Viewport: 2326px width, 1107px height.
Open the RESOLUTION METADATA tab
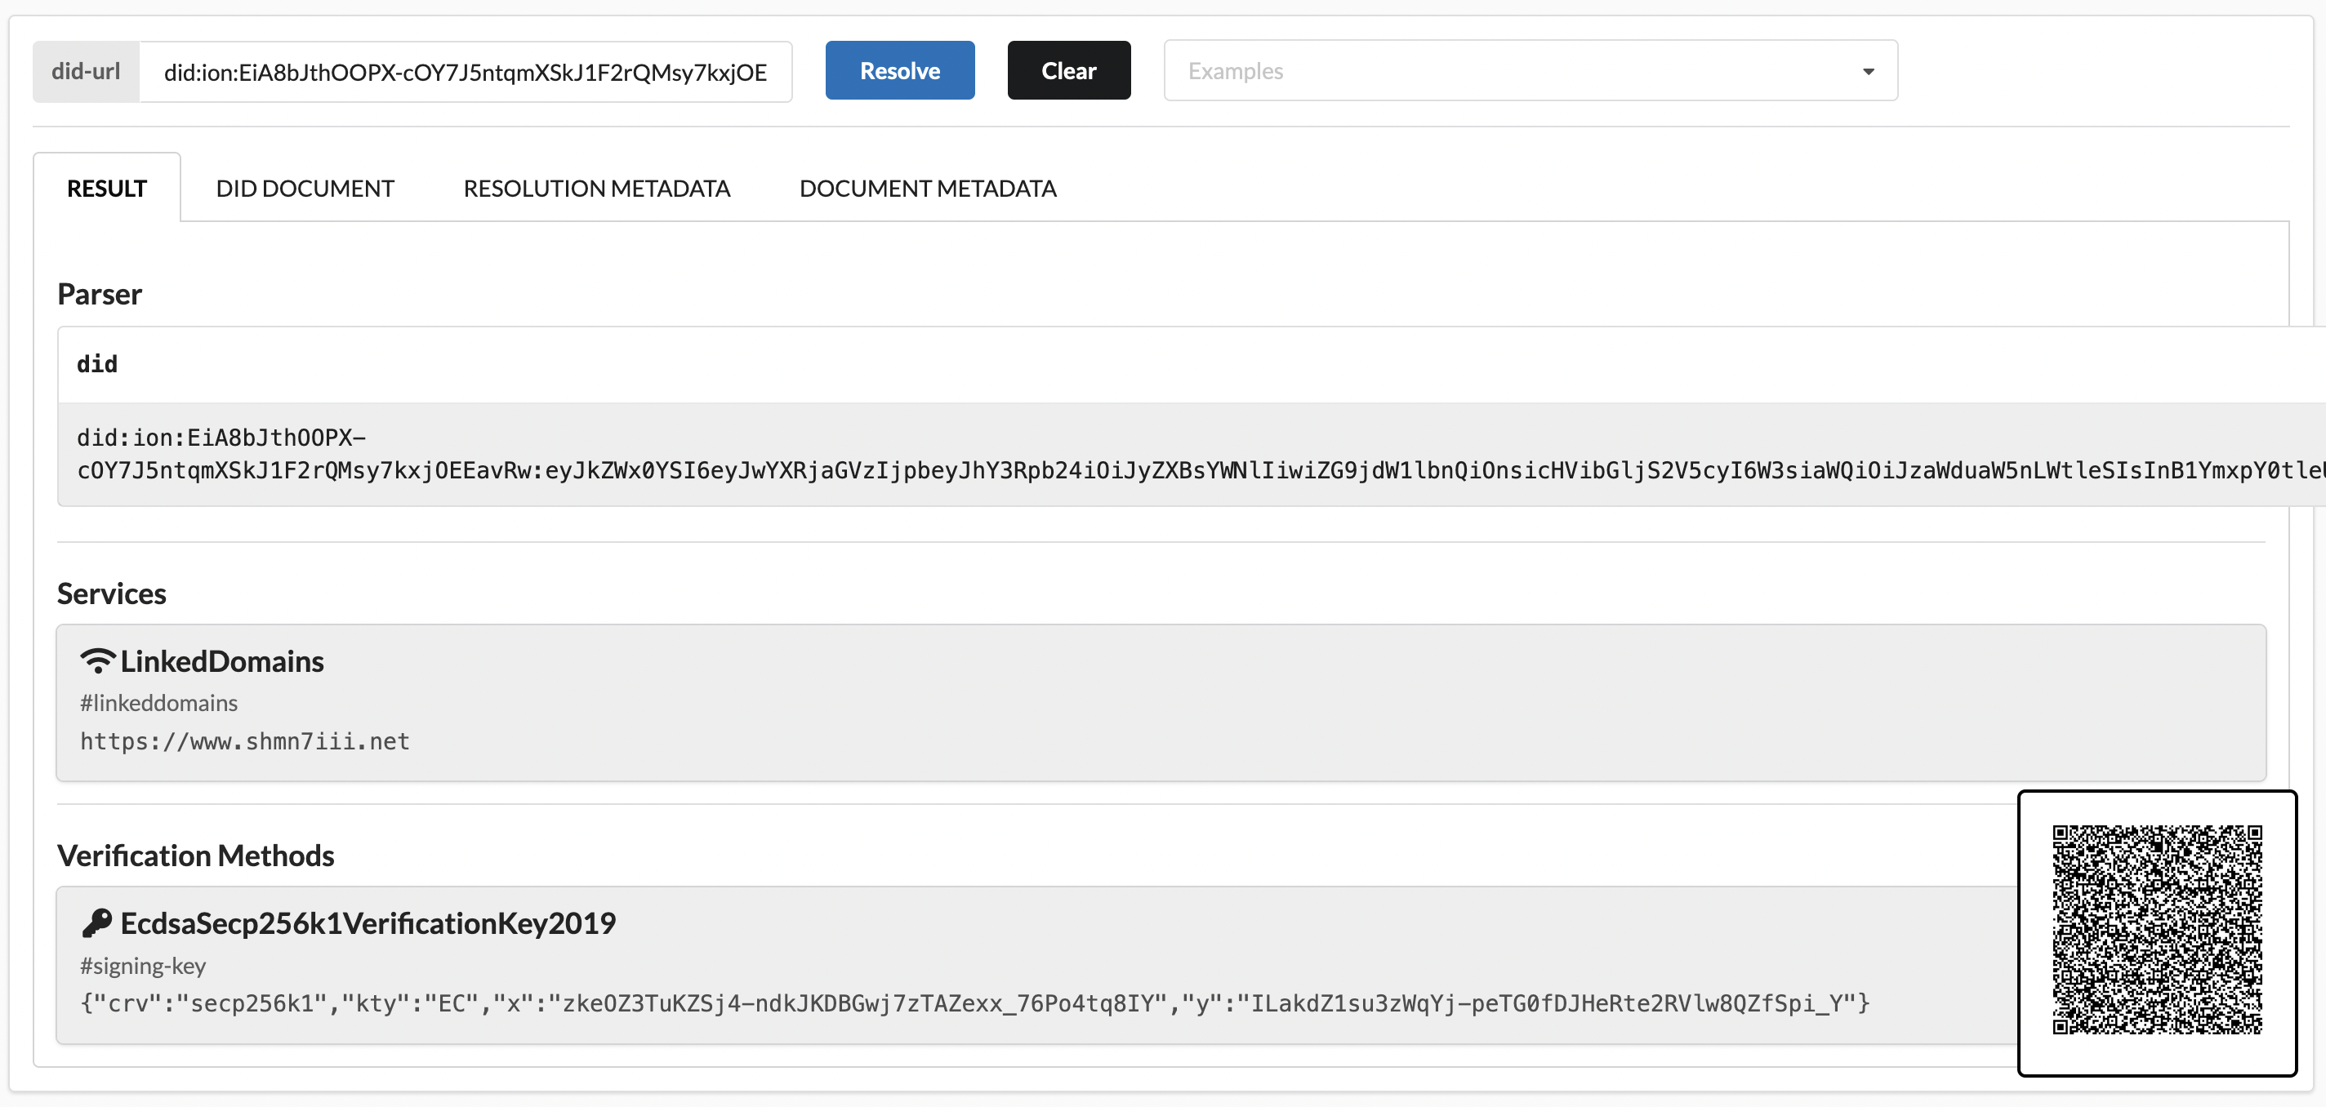[596, 188]
